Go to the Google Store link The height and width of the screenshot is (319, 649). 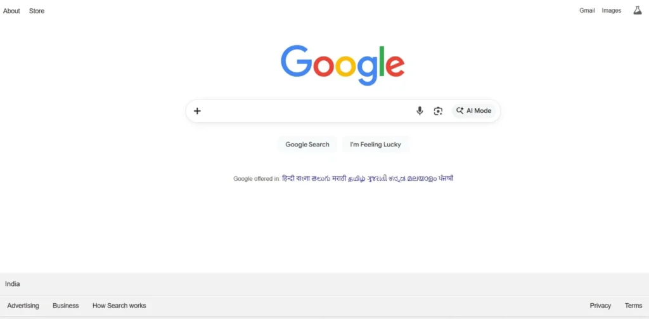click(37, 11)
